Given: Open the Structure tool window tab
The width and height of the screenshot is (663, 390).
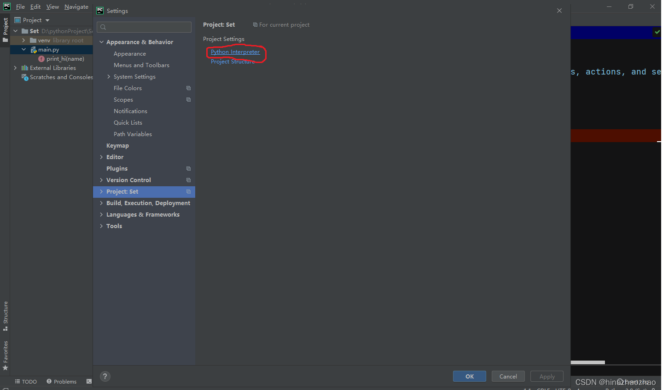Looking at the screenshot, I should click(5, 316).
